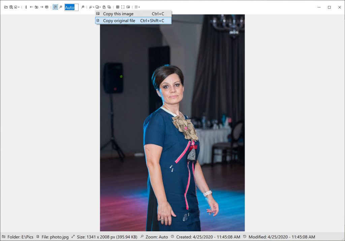Select 'Copy this image' menu entry

[133, 13]
